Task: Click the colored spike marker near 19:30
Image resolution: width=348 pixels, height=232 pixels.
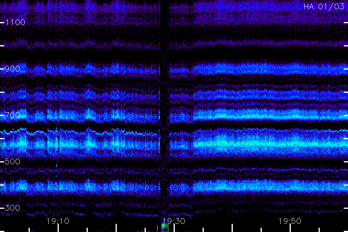Action: [164, 228]
